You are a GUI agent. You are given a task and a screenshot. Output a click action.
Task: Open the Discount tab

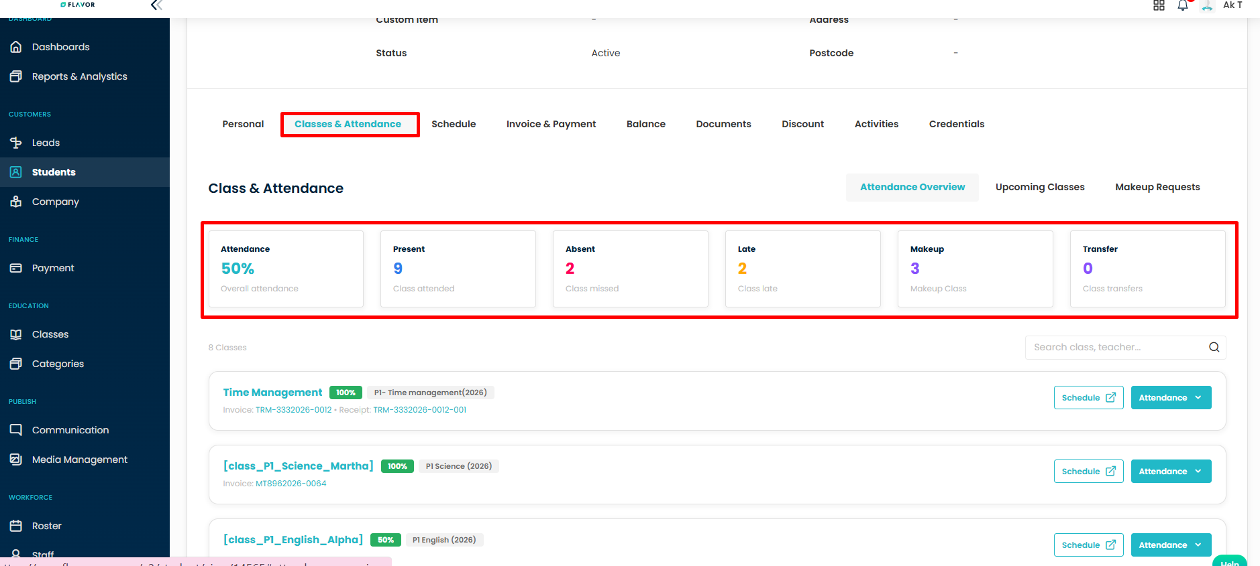click(x=802, y=124)
